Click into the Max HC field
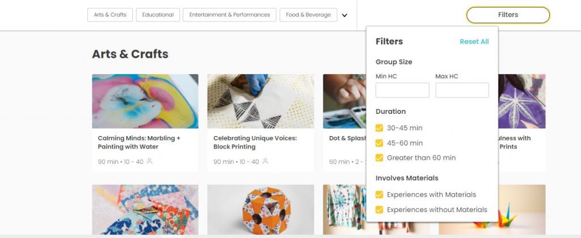This screenshot has width=581, height=238. (462, 90)
